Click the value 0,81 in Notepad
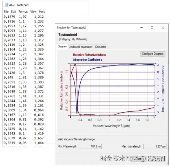Screen dimensions: 170x167 tap(23, 120)
